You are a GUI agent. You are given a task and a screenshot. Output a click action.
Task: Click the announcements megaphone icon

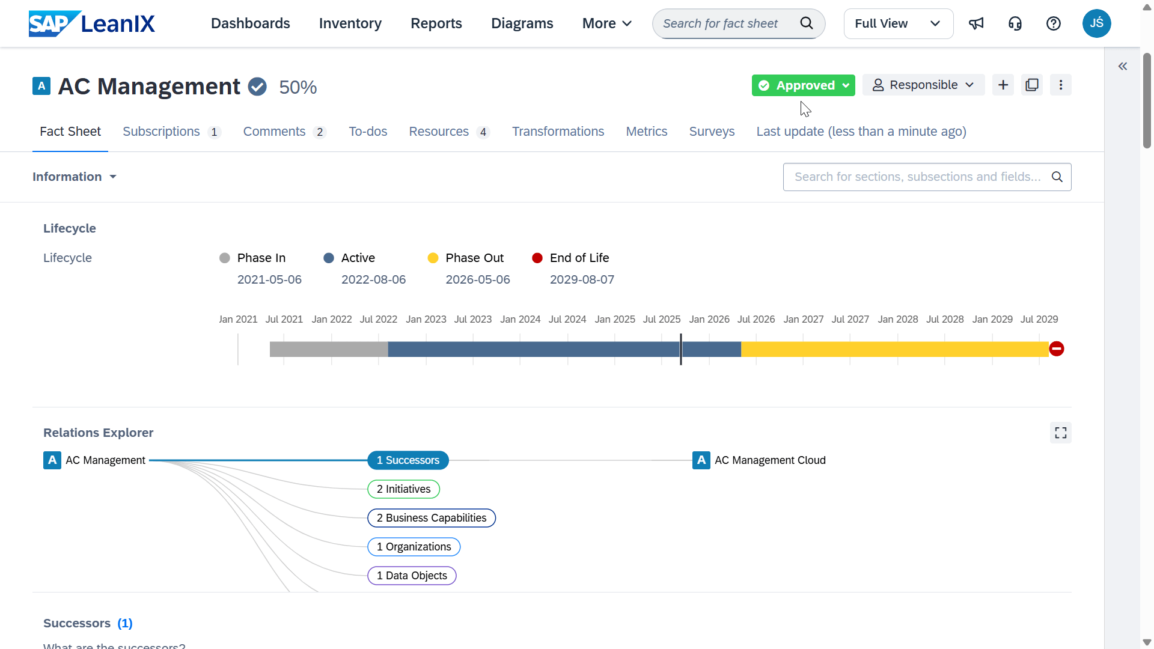976,23
